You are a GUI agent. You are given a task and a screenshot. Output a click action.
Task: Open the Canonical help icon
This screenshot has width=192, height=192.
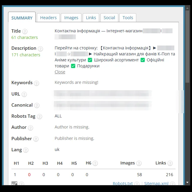[37, 105]
